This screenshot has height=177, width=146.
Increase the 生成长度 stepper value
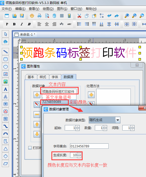pyautogui.click(x=79, y=154)
